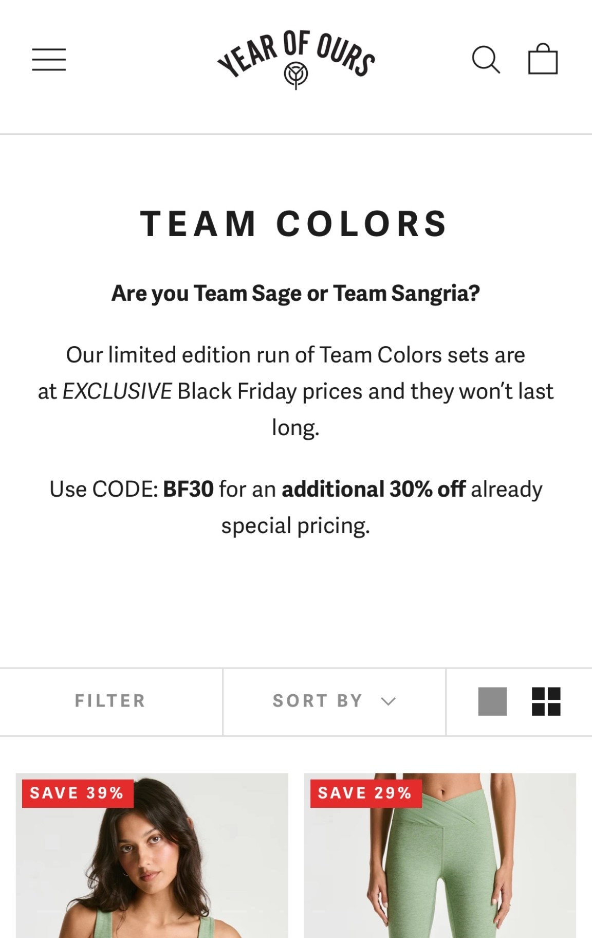Click the Team Sage or Team Sangria question

295,294
